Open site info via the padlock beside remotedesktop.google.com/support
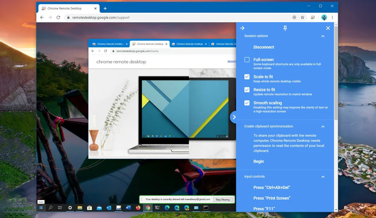The image size is (376, 218). [x=68, y=17]
